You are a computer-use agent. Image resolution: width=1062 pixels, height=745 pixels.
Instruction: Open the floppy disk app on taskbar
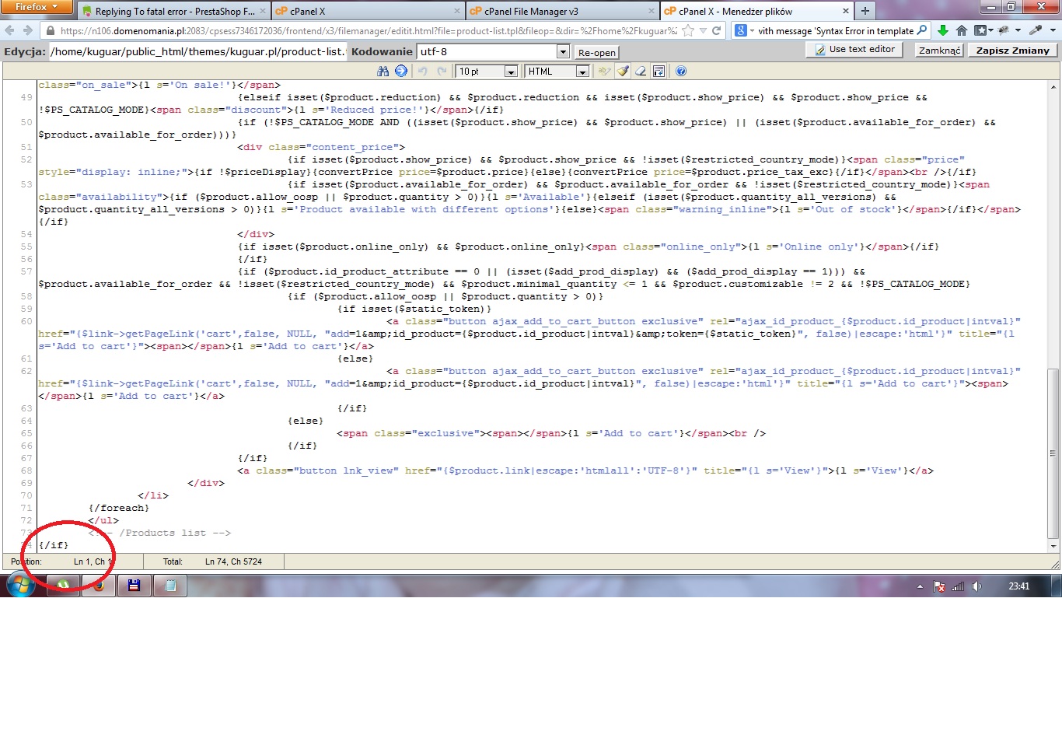[x=134, y=585]
